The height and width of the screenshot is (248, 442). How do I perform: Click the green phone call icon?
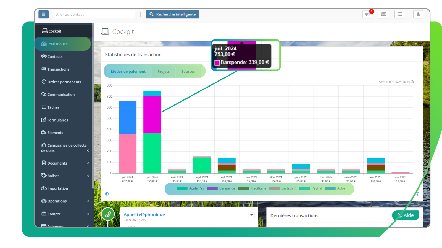[108, 214]
